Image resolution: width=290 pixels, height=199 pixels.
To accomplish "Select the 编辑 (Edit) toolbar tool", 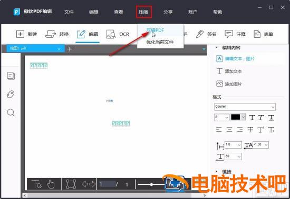I will click(x=88, y=34).
